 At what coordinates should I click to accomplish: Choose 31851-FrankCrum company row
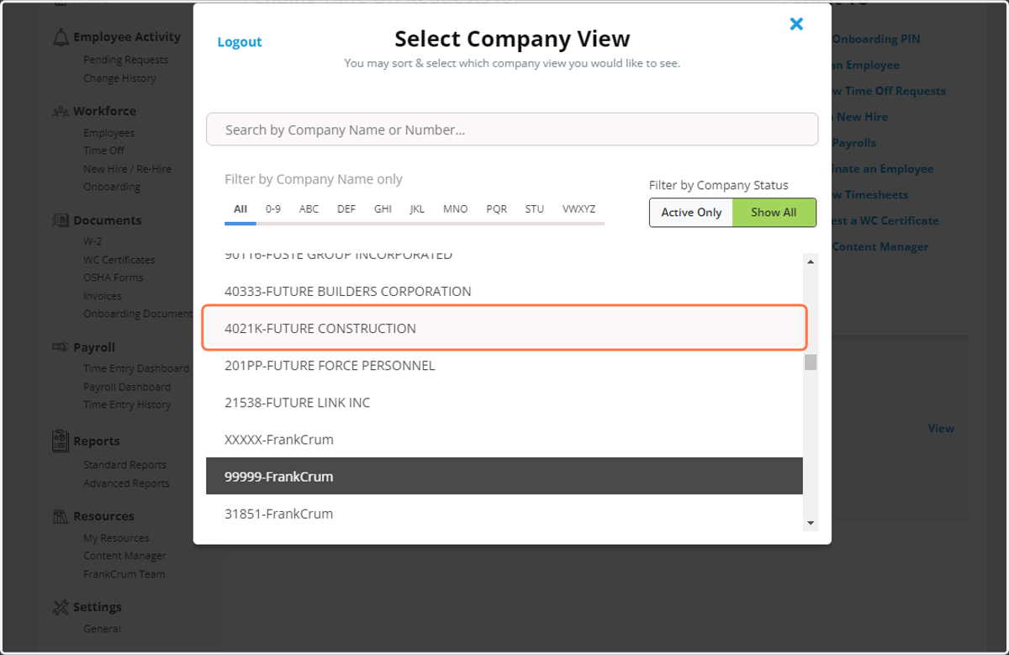click(x=504, y=514)
